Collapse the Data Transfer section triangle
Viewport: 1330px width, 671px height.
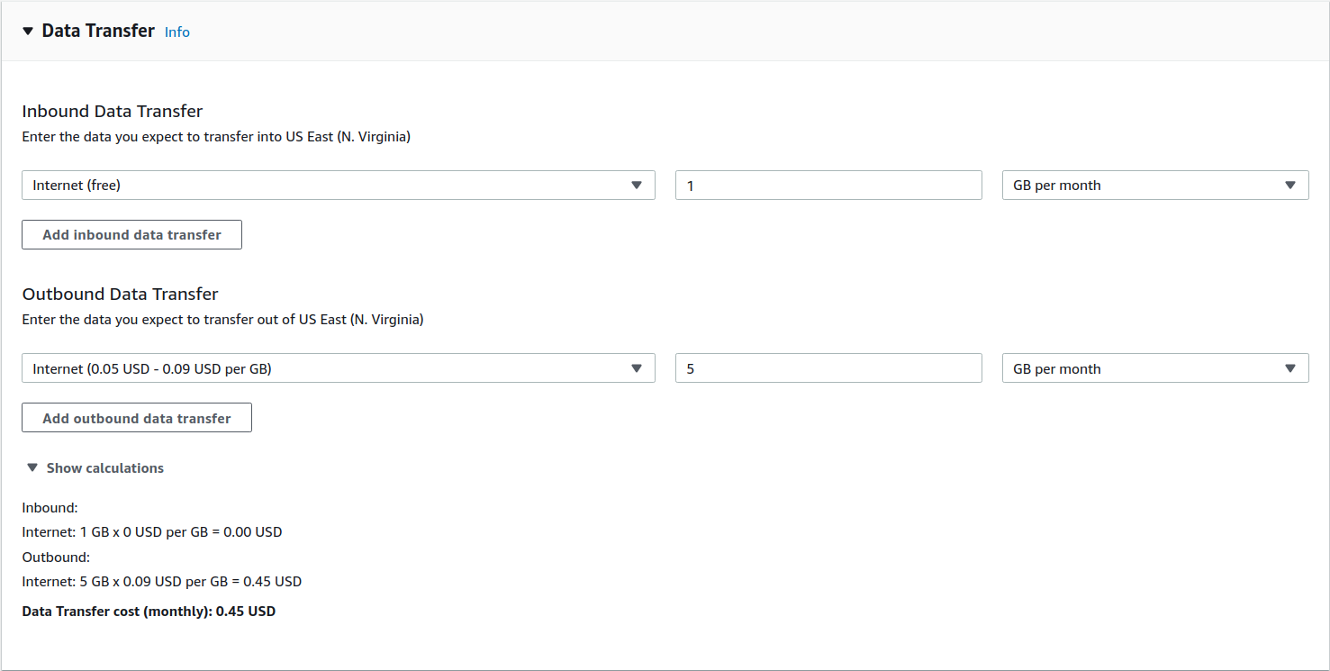(27, 31)
